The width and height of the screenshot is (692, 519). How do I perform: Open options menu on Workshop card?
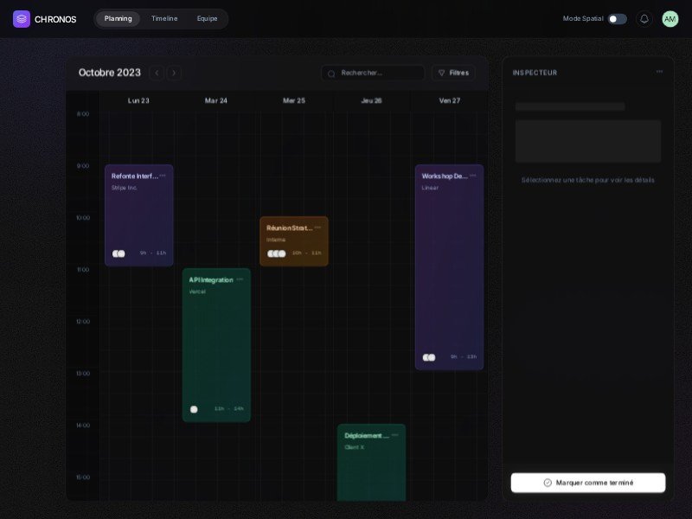[473, 176]
